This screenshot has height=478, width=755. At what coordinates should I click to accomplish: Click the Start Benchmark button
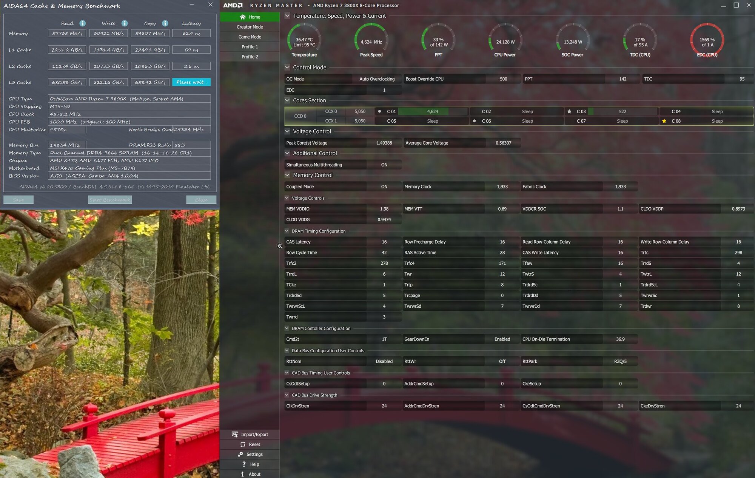(110, 200)
